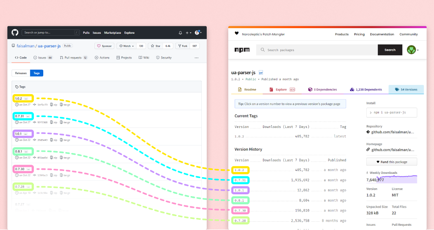
Task: Switch to the Security tab
Action: (x=164, y=57)
